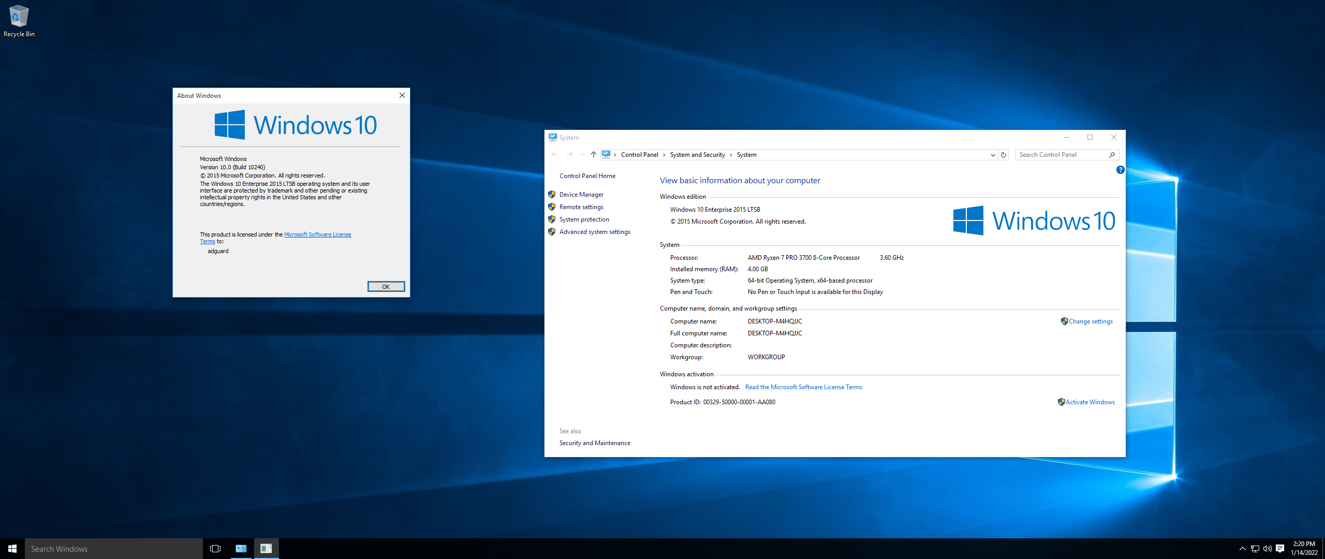
Task: Select computer name DESKTOP-M4HQJJC value
Action: 775,321
